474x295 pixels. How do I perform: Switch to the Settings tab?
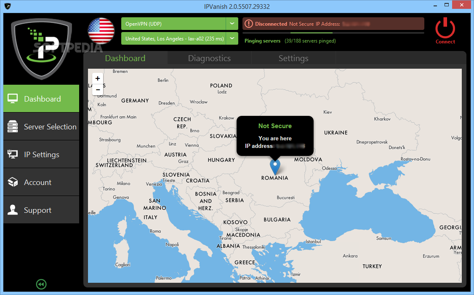(x=293, y=58)
